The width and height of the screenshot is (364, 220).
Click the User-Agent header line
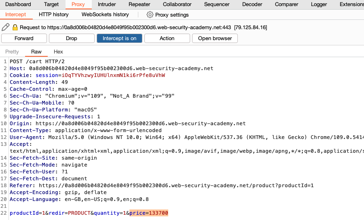[187, 137]
